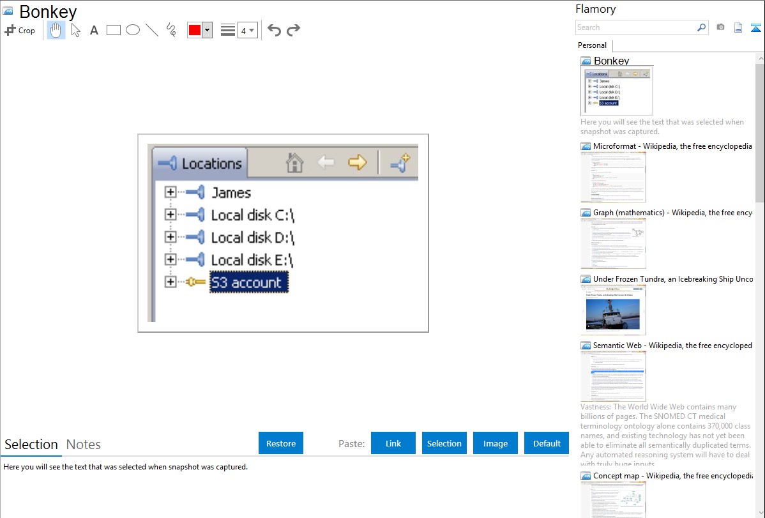
Task: Select the Local disk D:\ item
Action: (x=252, y=238)
